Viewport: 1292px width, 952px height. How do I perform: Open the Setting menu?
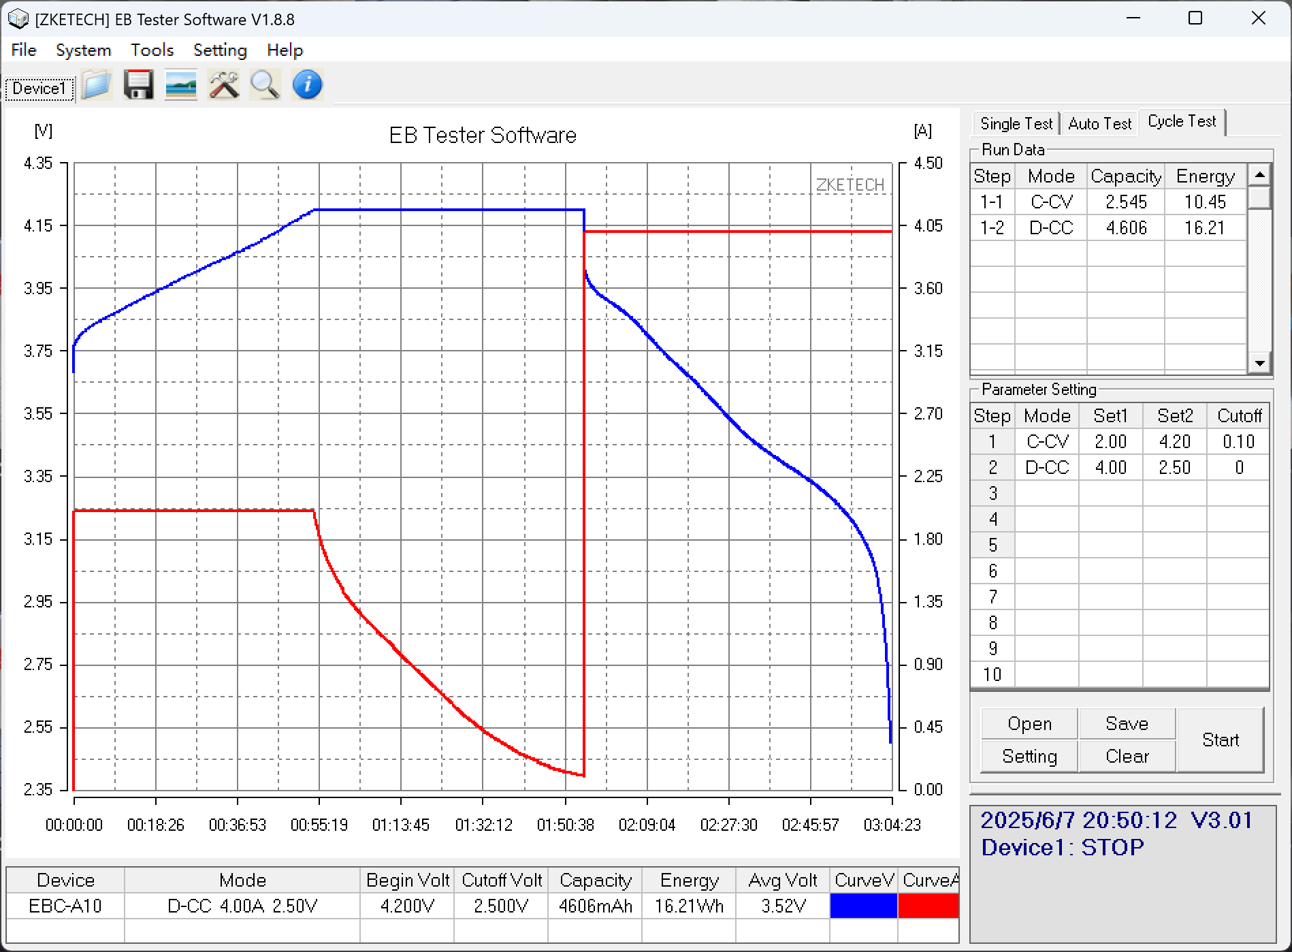[220, 50]
